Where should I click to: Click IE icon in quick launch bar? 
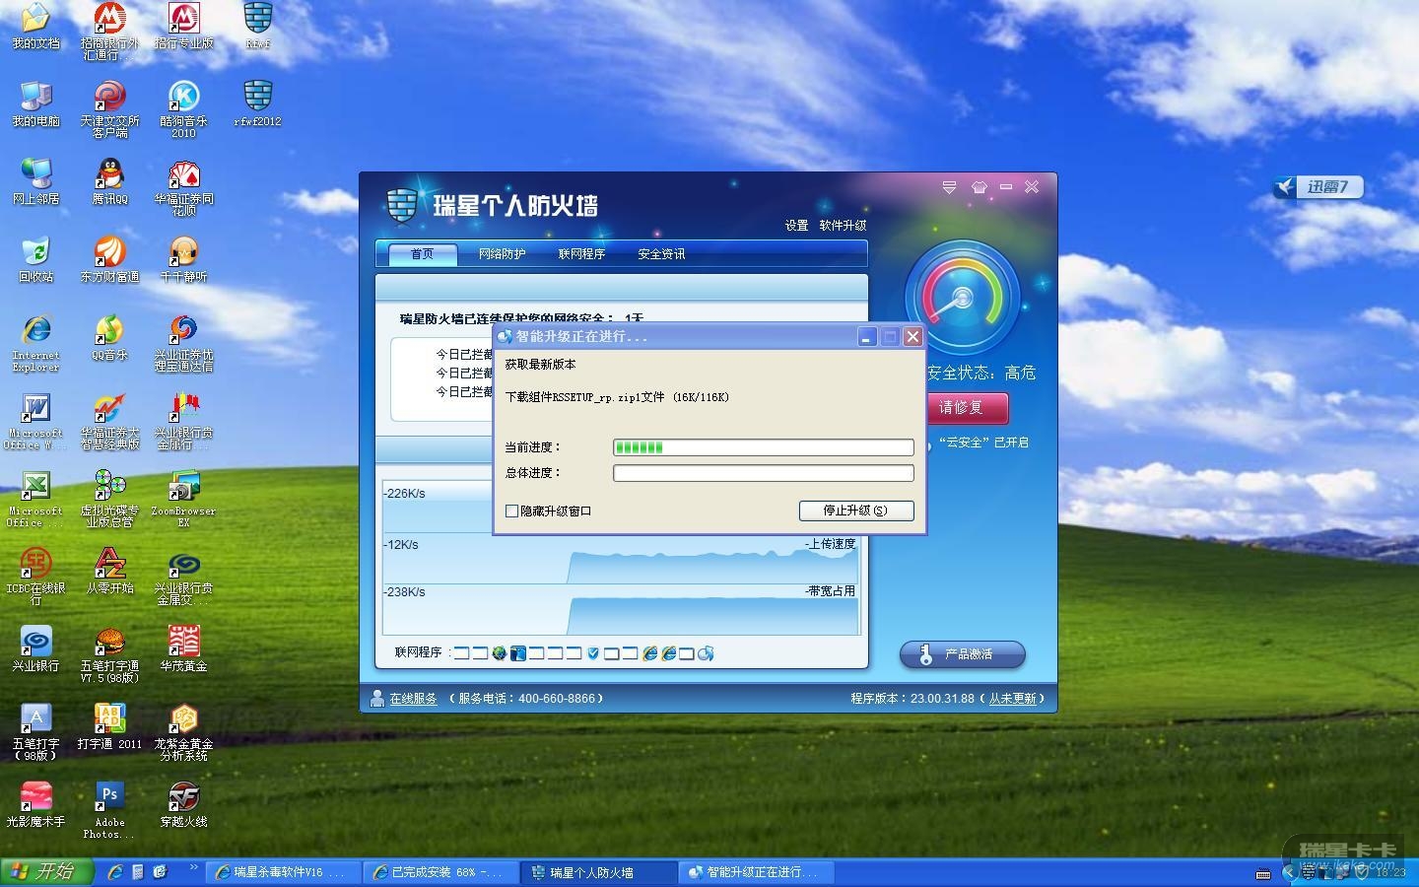coord(115,872)
